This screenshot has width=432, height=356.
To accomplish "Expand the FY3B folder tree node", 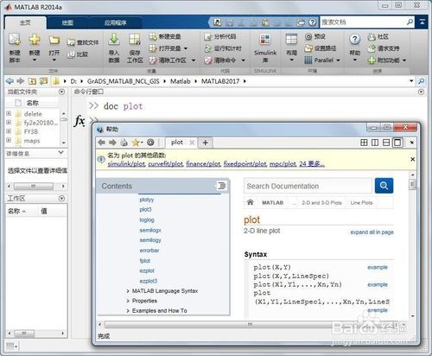I will (9, 131).
